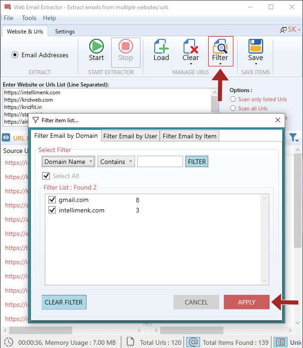Uncheck the gmail.com domain
Image resolution: width=303 pixels, height=348 pixels.
pyautogui.click(x=52, y=200)
